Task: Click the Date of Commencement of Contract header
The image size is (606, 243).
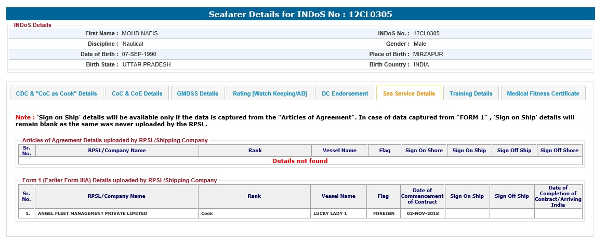Action: (422, 196)
